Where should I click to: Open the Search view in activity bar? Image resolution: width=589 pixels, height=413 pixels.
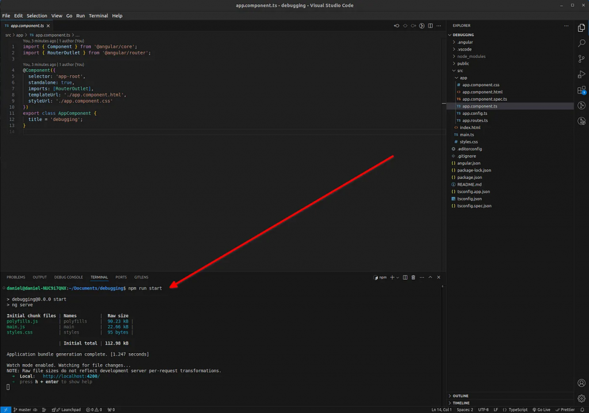(582, 43)
